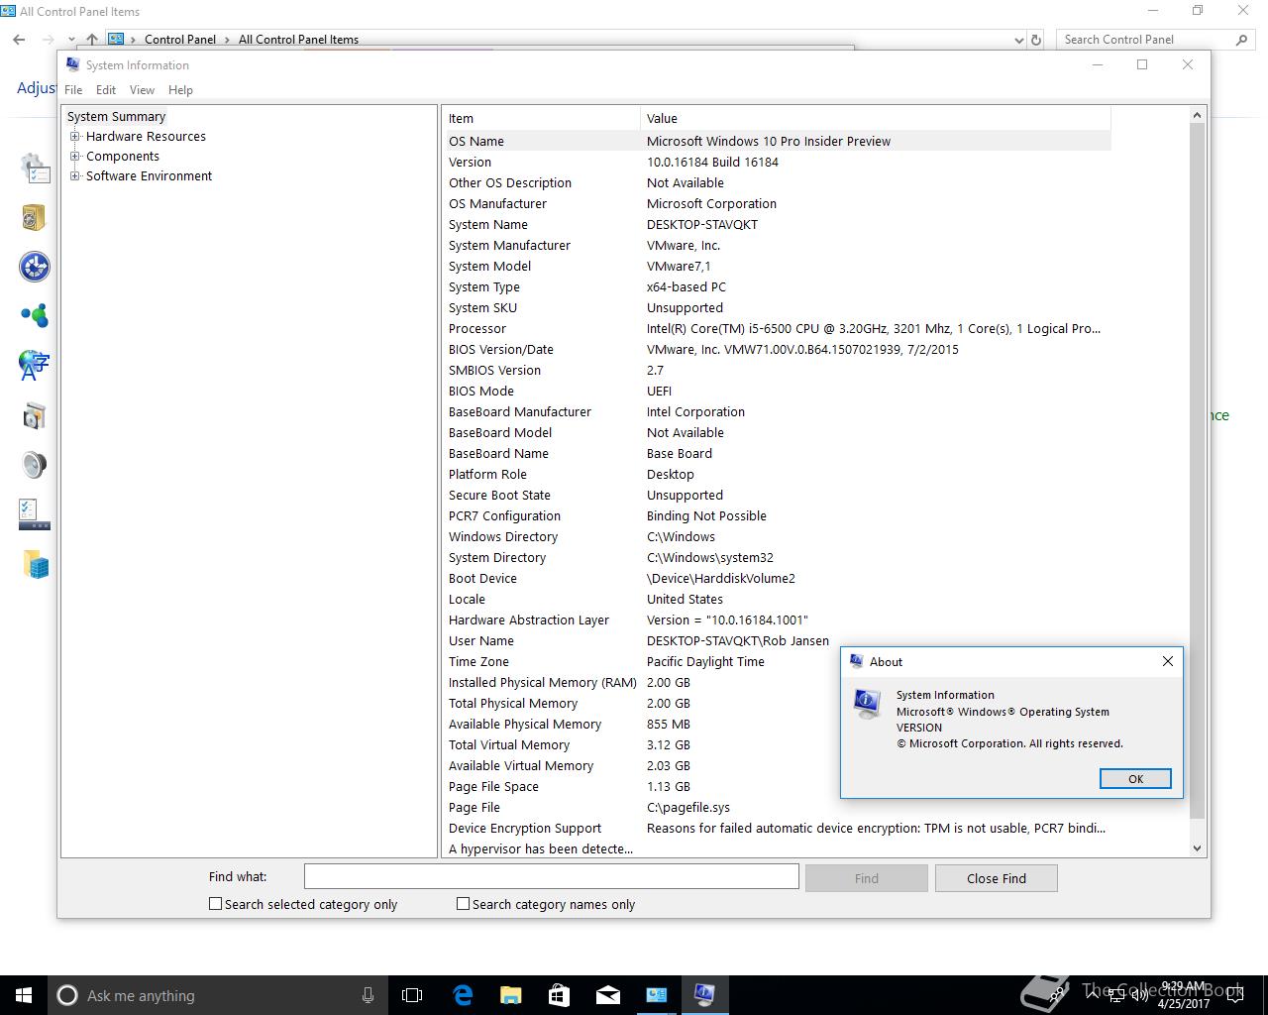This screenshot has width=1268, height=1015.
Task: Open File Explorer from the taskbar
Action: tap(511, 995)
